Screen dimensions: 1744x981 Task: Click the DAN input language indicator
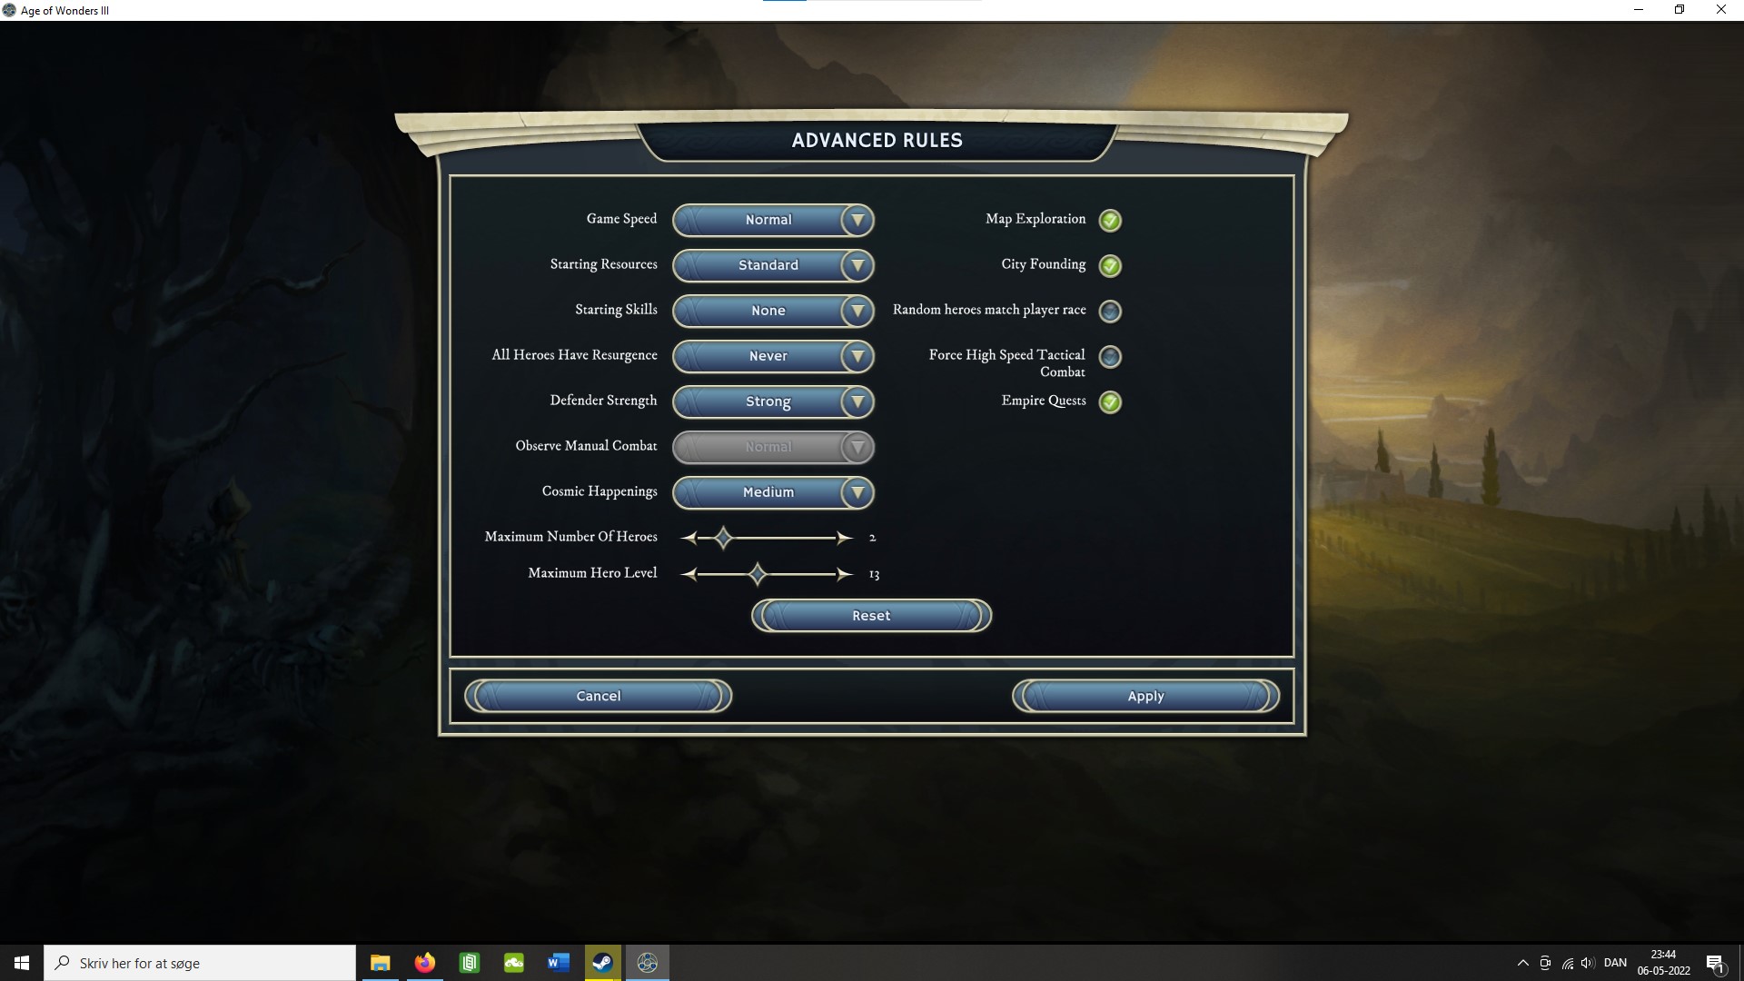click(1615, 963)
